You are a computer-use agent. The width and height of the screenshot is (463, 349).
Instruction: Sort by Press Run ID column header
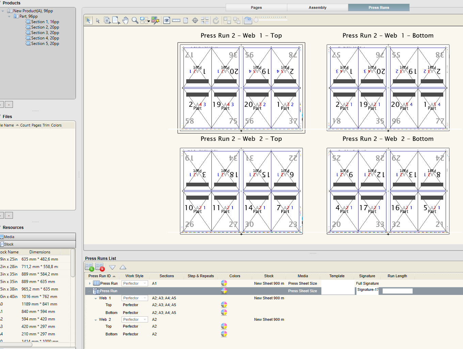pyautogui.click(x=102, y=276)
